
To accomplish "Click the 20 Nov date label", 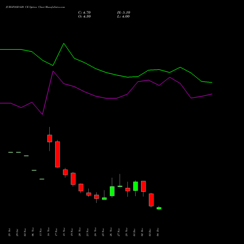I will coord(80,232).
